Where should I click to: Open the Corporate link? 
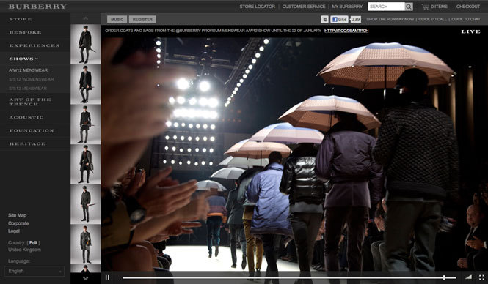tap(18, 223)
